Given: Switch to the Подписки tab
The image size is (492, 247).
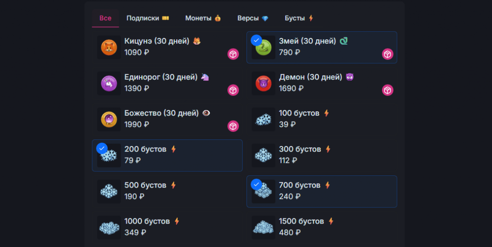Looking at the screenshot, I should point(148,18).
